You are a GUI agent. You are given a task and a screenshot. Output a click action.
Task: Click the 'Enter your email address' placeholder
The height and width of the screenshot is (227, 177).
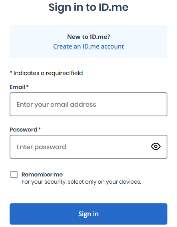pos(56,105)
